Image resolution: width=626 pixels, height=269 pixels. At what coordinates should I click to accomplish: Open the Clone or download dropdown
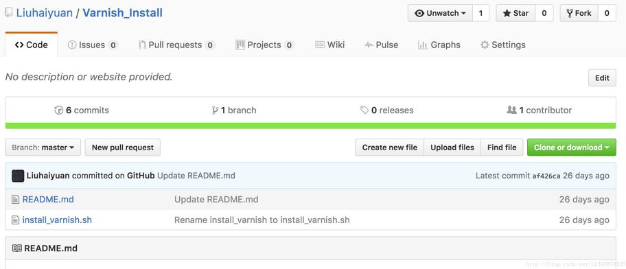click(572, 148)
